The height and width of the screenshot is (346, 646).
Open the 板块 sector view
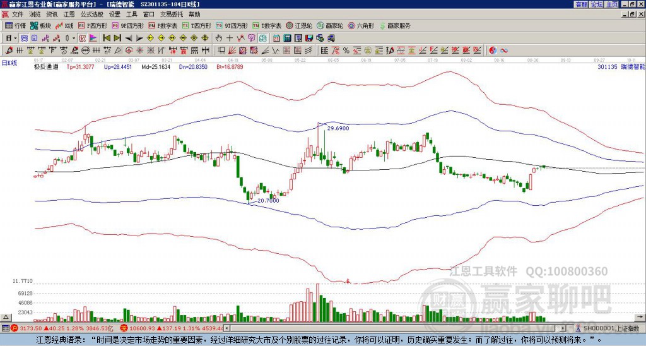tap(41, 25)
